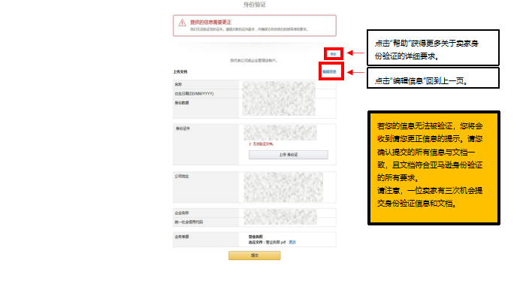Click the 公司地址 row label

coord(182,176)
